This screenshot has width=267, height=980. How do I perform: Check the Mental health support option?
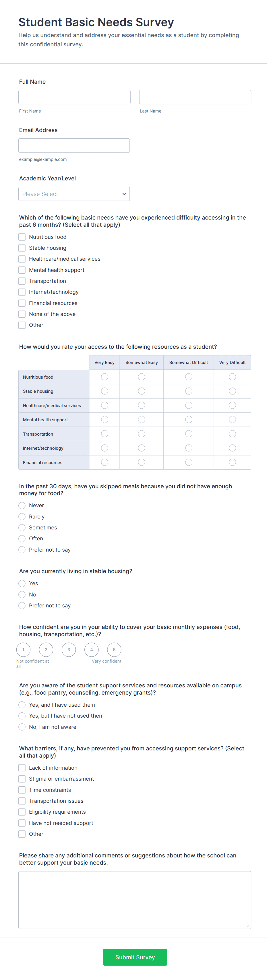pyautogui.click(x=22, y=270)
